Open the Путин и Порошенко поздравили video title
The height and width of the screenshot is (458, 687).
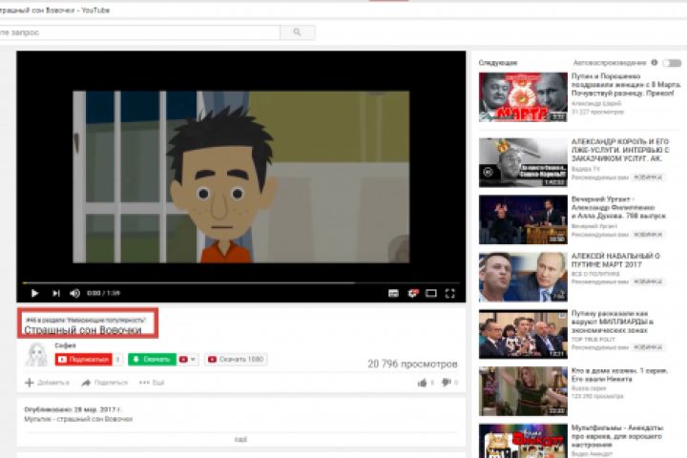pos(626,85)
